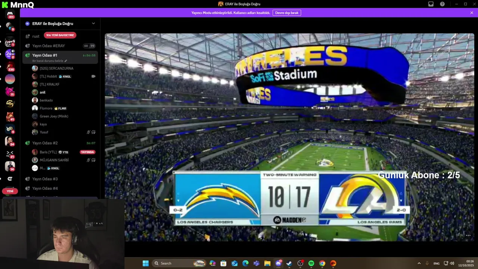
Task: Open the white G logo server
Action: 10,179
